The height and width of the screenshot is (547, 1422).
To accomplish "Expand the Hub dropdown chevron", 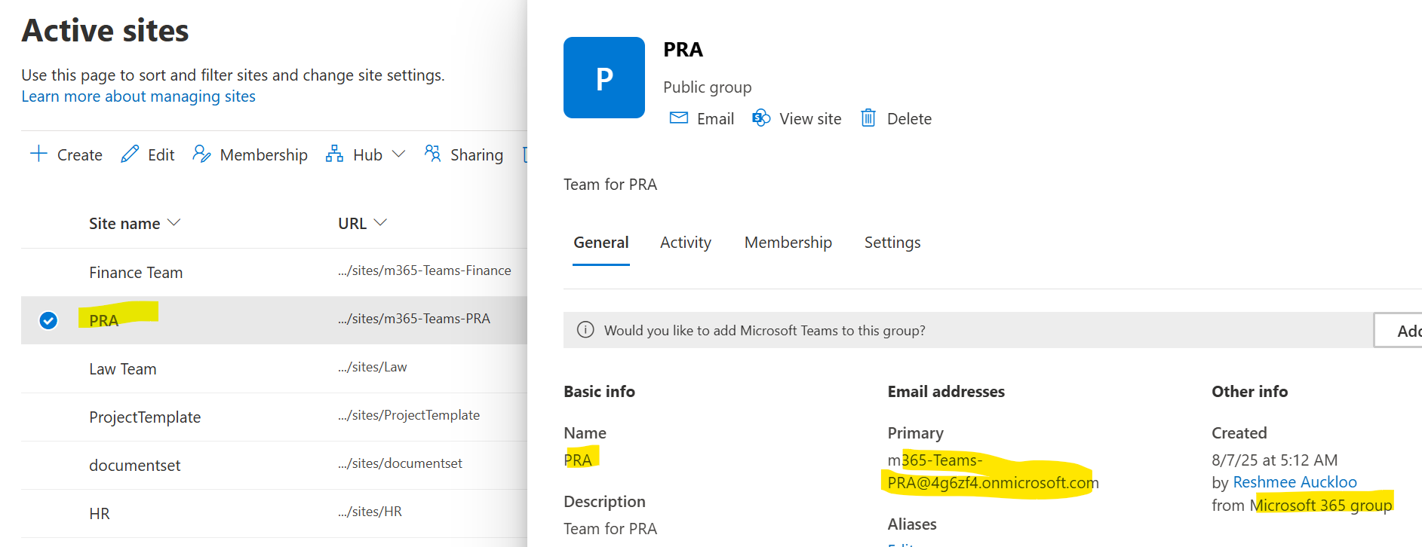I will (x=399, y=154).
